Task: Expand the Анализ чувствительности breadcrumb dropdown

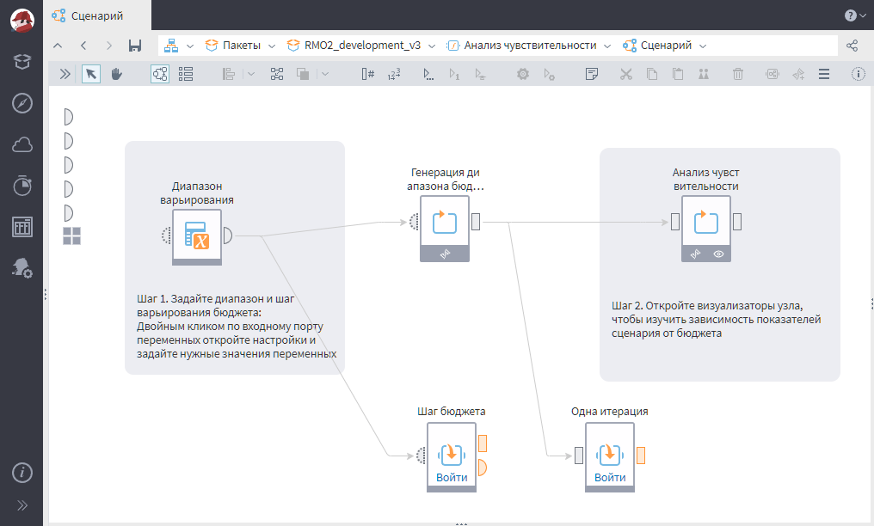Action: point(607,46)
